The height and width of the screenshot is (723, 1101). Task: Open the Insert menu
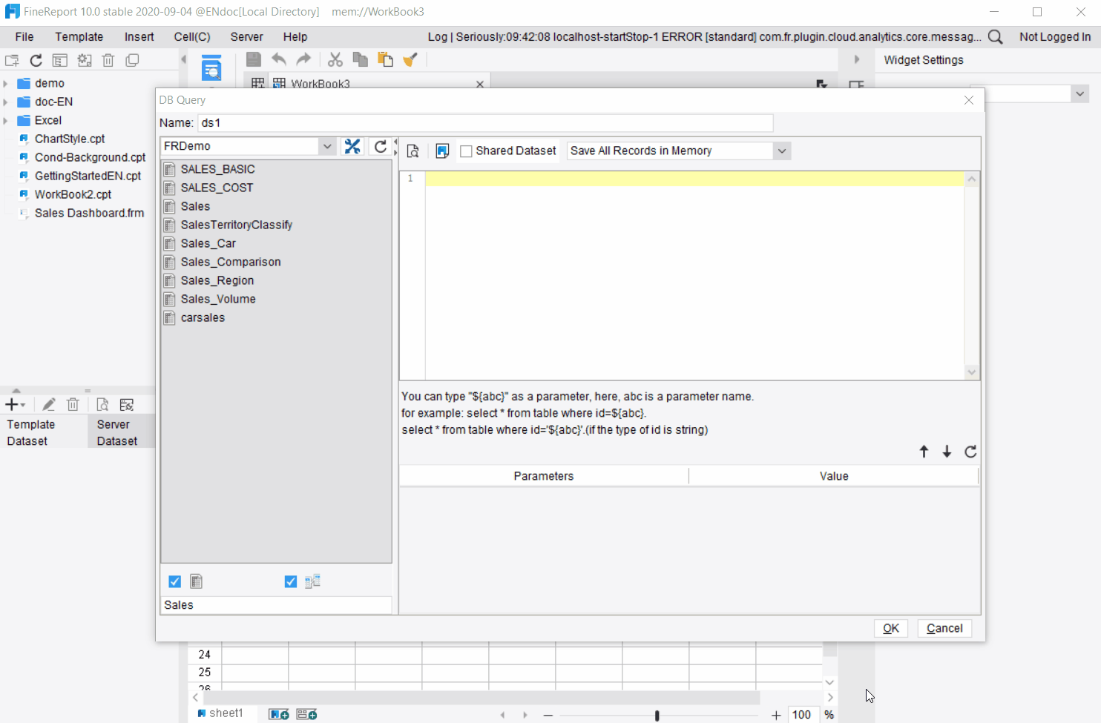pyautogui.click(x=139, y=37)
